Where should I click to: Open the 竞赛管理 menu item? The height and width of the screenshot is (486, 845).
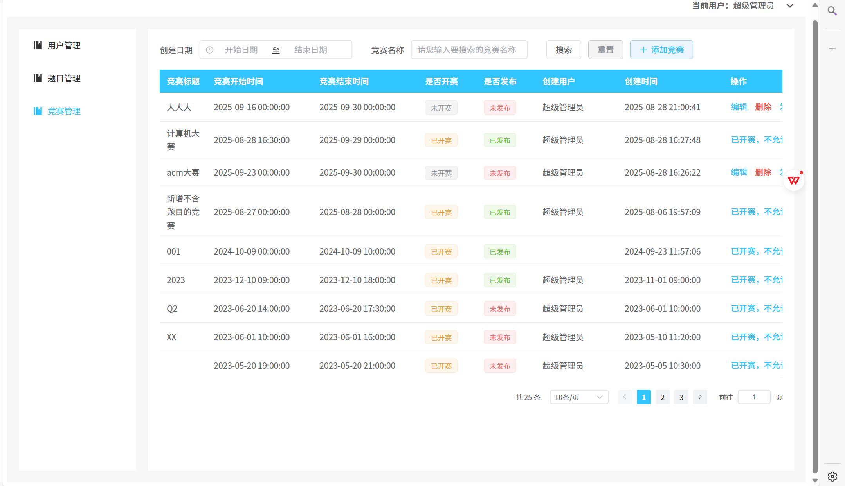tap(64, 111)
